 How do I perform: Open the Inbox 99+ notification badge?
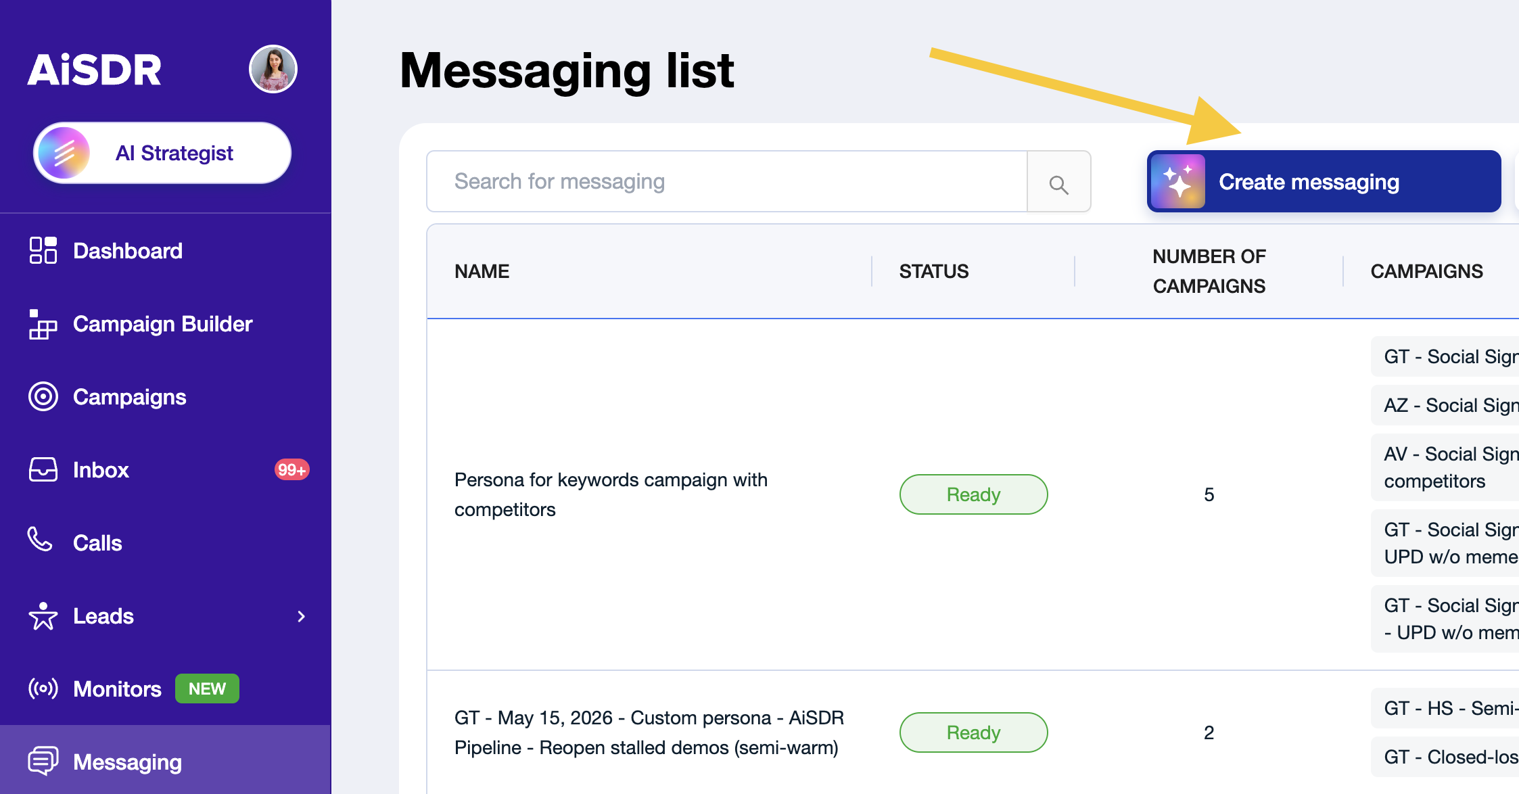click(x=291, y=469)
